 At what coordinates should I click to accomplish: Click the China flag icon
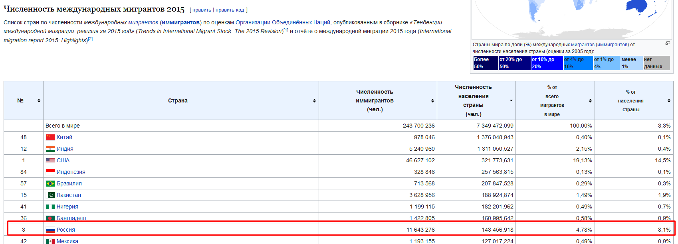pyautogui.click(x=50, y=137)
